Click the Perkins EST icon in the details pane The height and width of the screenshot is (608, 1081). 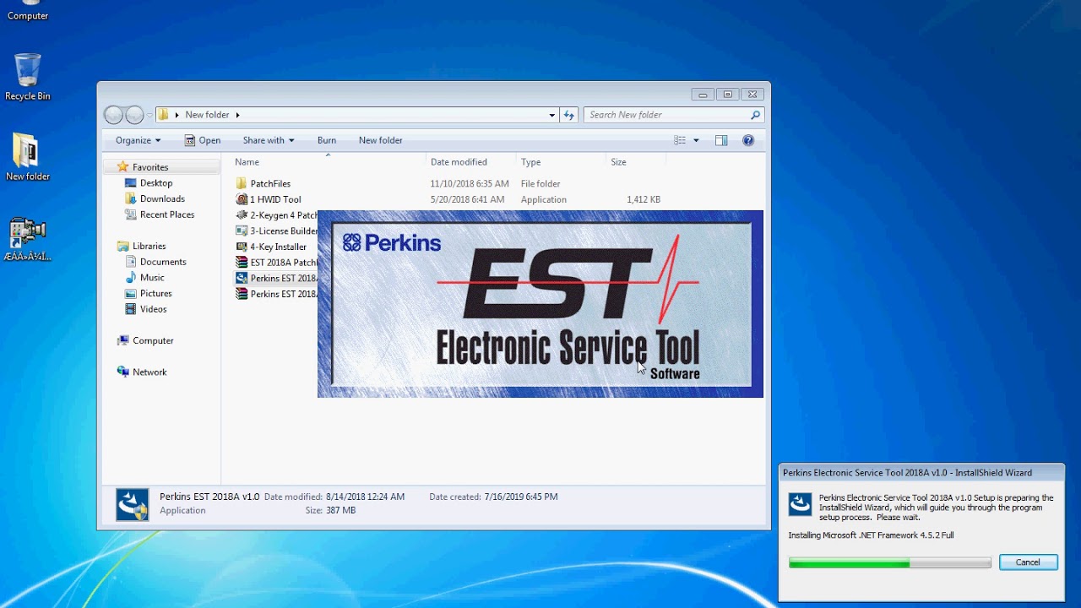(133, 504)
